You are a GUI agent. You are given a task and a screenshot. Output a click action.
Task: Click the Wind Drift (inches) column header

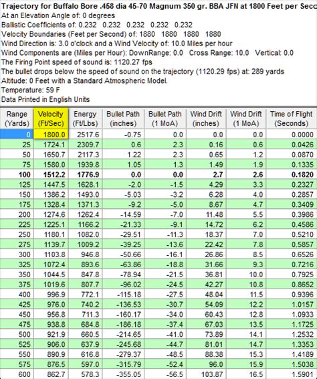206,119
